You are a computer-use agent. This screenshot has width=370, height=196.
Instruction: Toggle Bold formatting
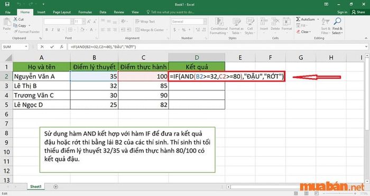pos(47,30)
